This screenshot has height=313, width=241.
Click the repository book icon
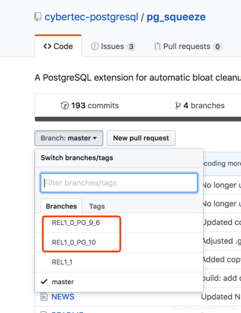[38, 17]
